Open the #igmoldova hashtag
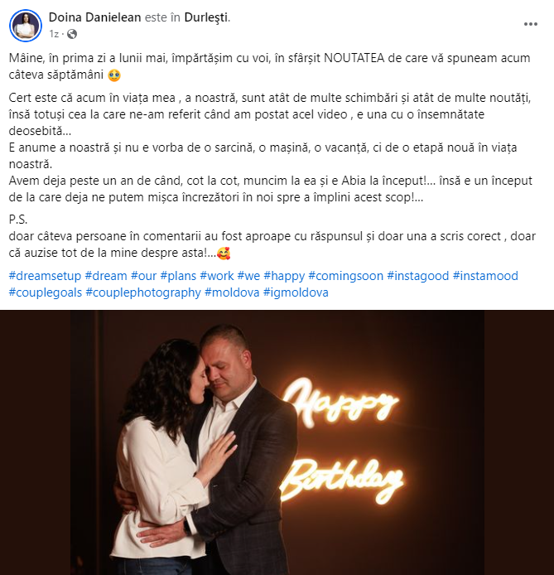554x575 pixels. (296, 292)
